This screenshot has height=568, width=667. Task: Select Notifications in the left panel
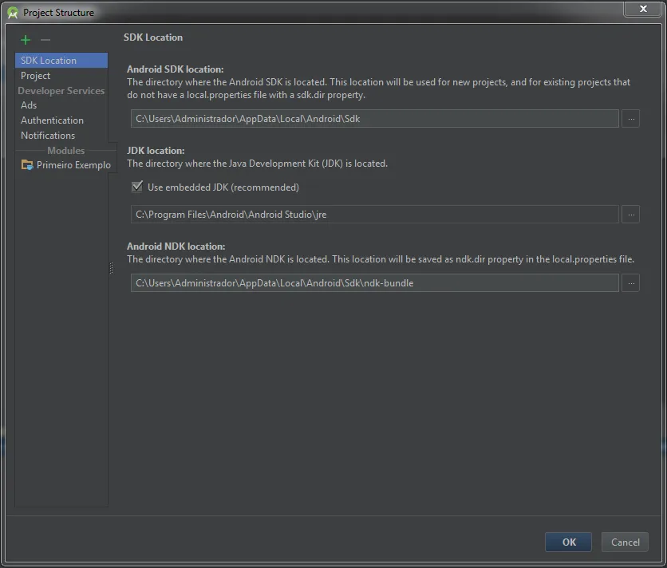click(48, 136)
